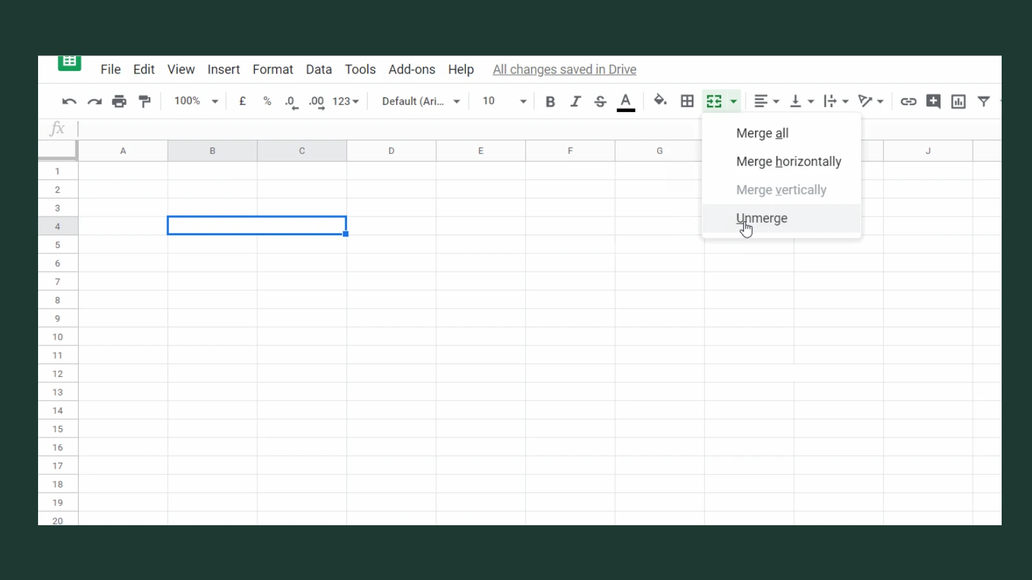Screen dimensions: 1032x580
Task: Toggle bold formatting
Action: [550, 101]
